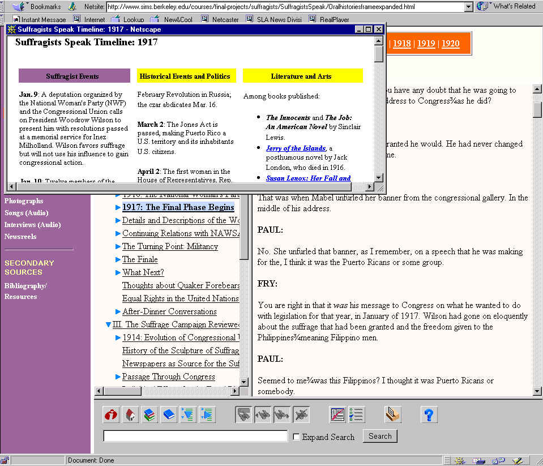Open Equal Rights in the United Nations link
This screenshot has width=543, height=466.
(x=181, y=299)
